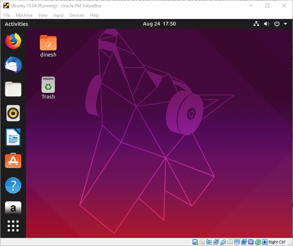Viewport: 293px width, 246px height.
Task: Open Firefox from the dock
Action: [13, 41]
